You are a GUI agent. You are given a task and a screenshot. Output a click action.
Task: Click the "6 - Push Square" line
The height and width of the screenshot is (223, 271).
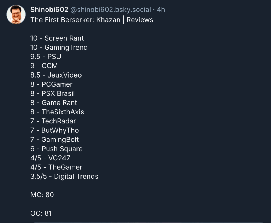coord(56,149)
